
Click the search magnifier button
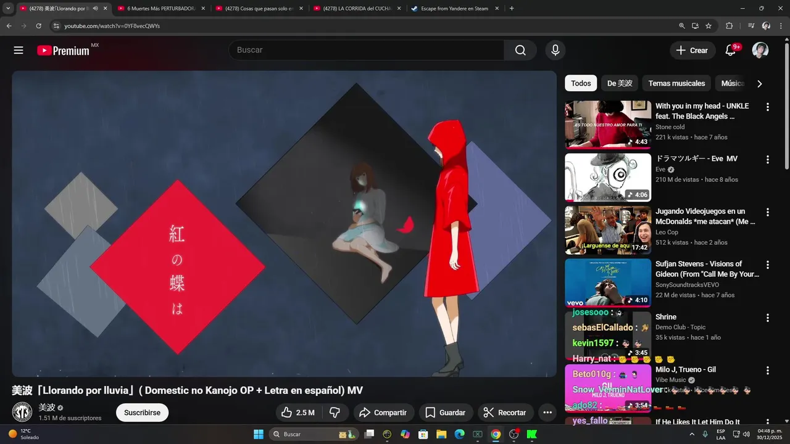(520, 51)
